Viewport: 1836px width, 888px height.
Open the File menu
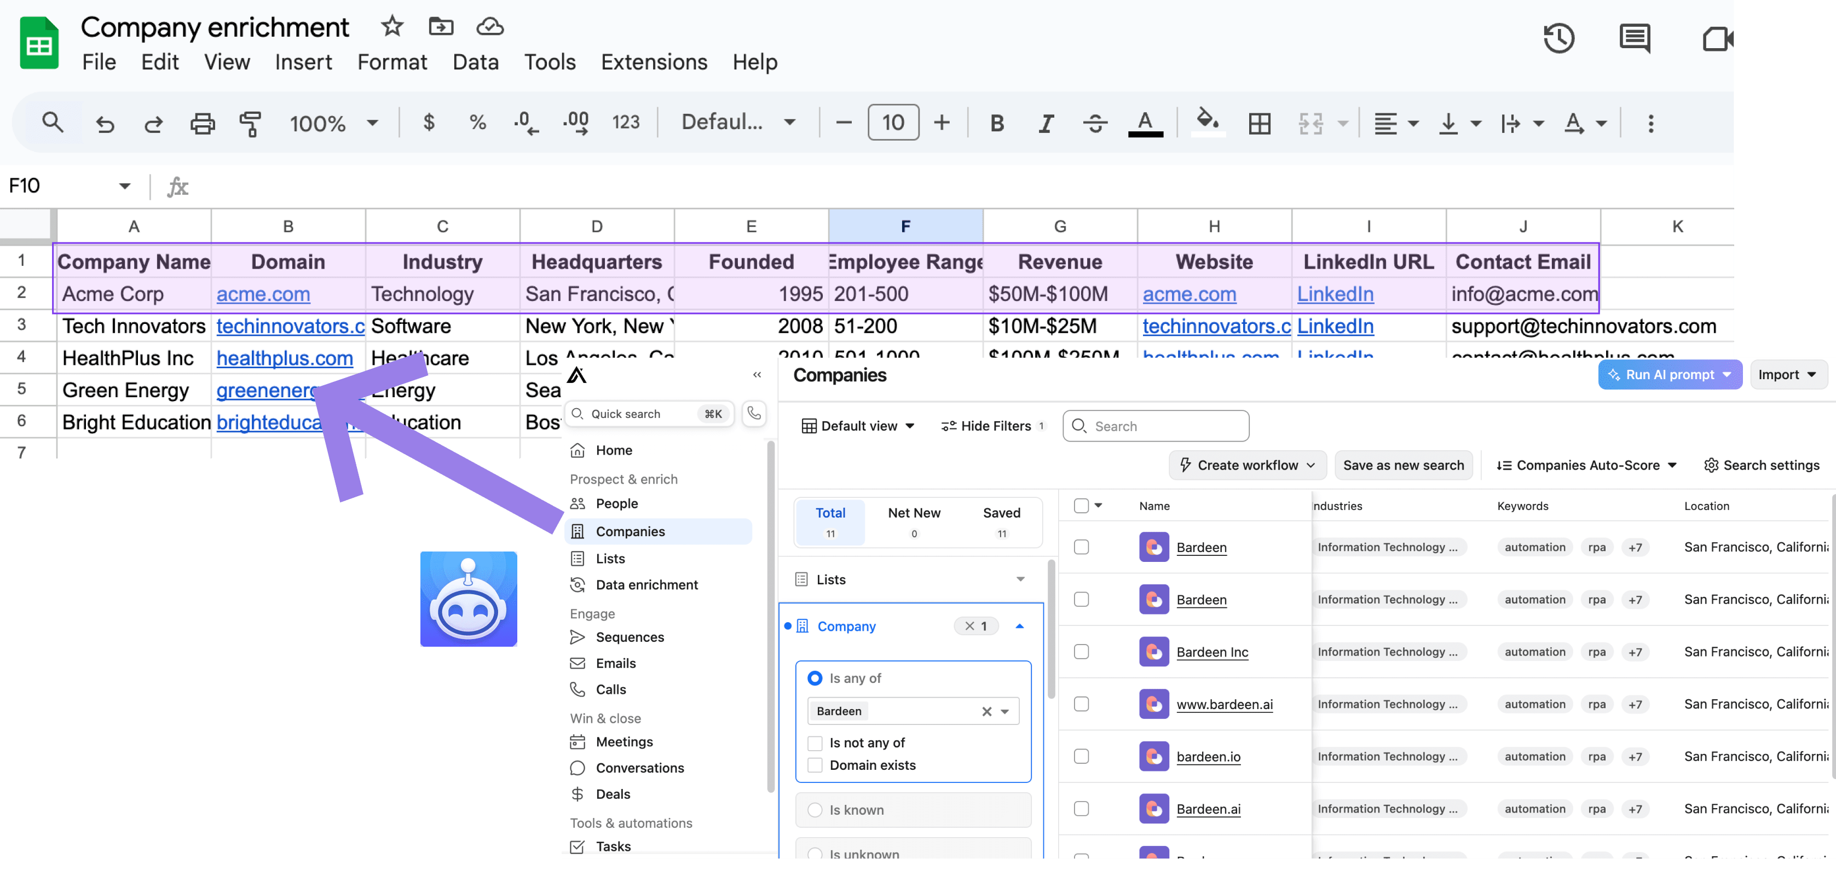(x=99, y=62)
